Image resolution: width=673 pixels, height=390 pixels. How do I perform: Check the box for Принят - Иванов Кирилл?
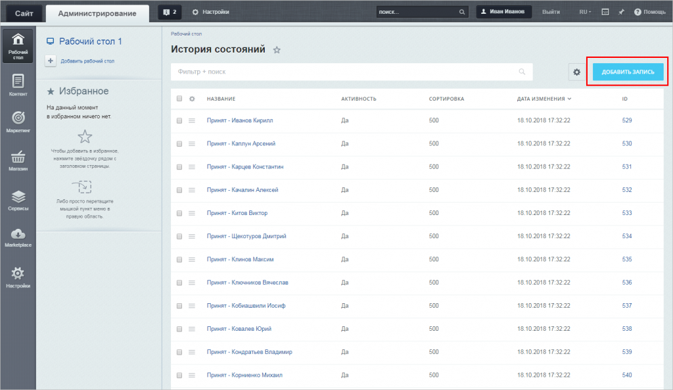pyautogui.click(x=179, y=121)
